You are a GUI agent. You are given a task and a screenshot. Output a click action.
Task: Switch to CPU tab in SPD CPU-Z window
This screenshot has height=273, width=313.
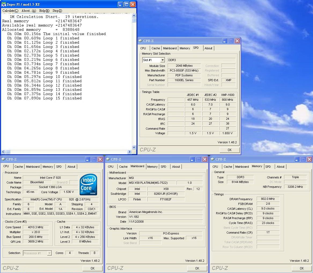[x=143, y=48]
